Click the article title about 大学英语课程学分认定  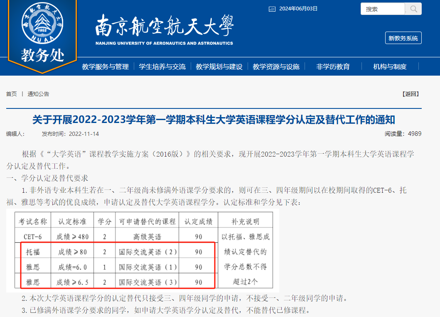coord(214,120)
